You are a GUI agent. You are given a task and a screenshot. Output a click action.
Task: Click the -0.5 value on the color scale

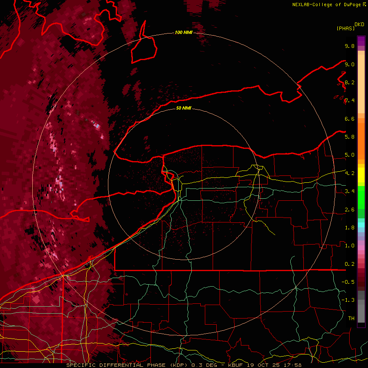348,282
